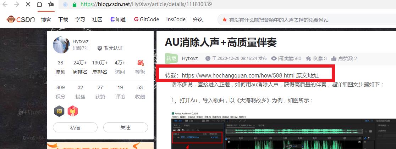Stop page loading with the X icon

click(28, 4)
